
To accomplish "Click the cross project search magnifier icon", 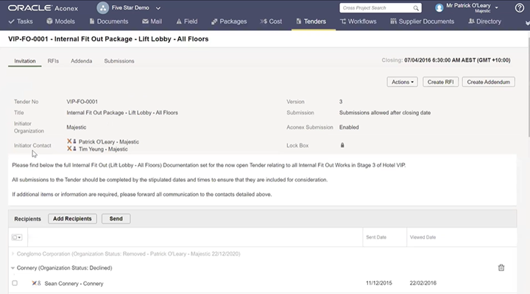I will click(x=416, y=8).
